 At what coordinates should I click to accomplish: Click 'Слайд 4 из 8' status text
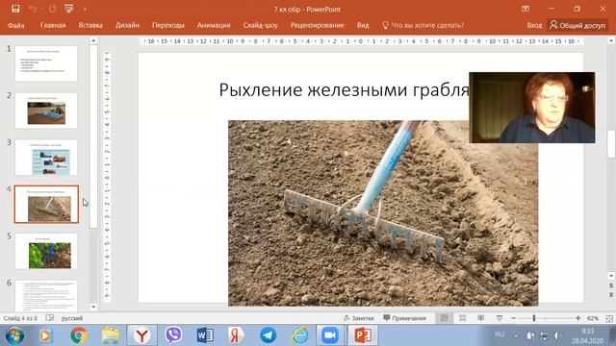pos(20,318)
